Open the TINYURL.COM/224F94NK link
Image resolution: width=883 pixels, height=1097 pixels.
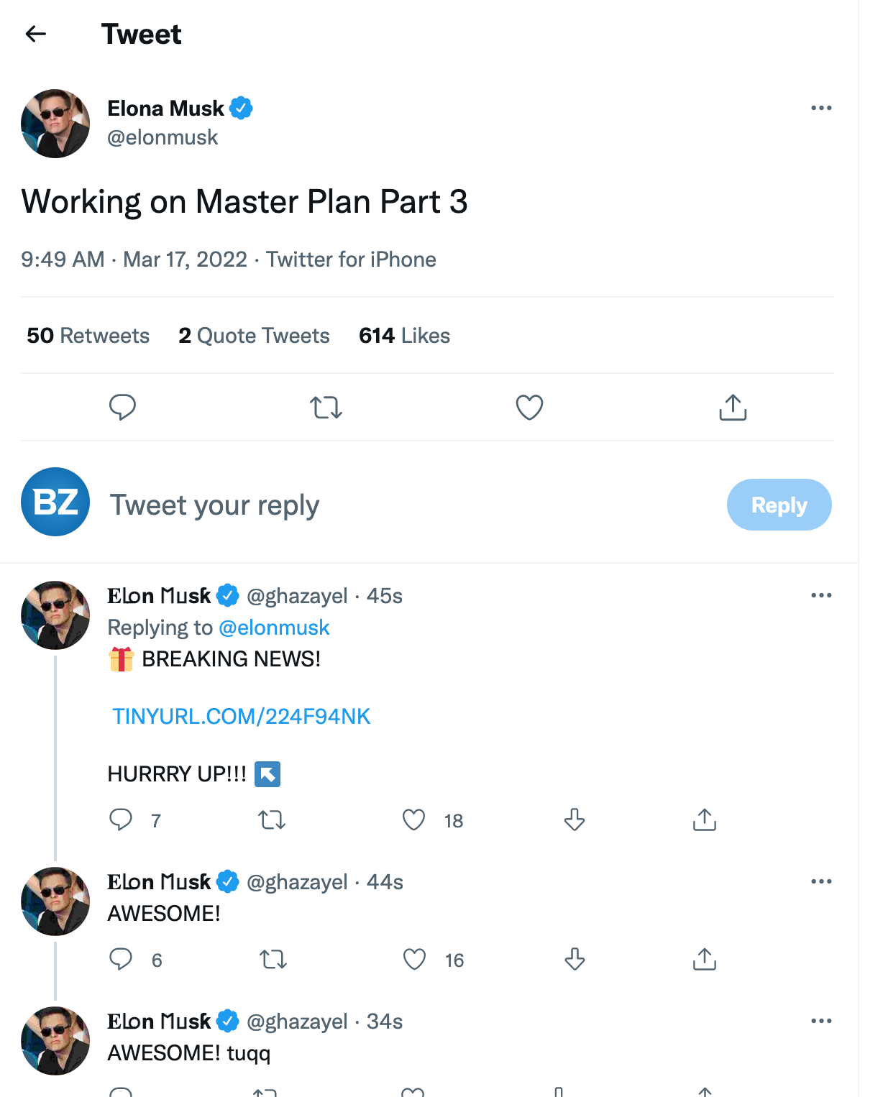[242, 716]
